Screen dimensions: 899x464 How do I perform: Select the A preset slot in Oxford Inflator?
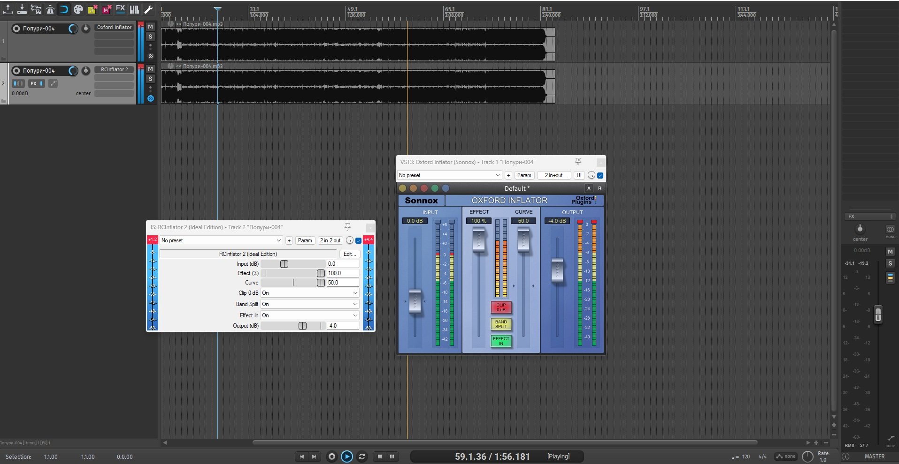[x=589, y=188]
